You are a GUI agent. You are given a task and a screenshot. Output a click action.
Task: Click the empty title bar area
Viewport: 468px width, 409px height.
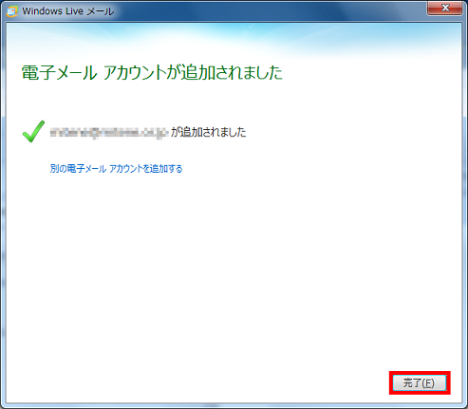pos(269,11)
